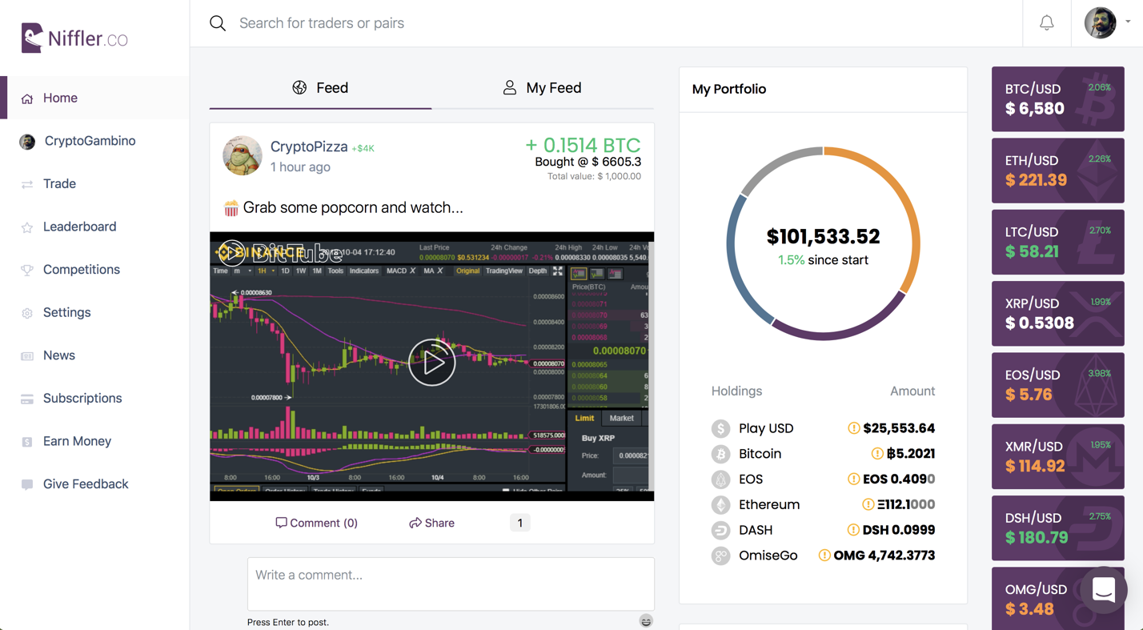
Task: Click the Earn Money dollar icon
Action: pyautogui.click(x=27, y=442)
